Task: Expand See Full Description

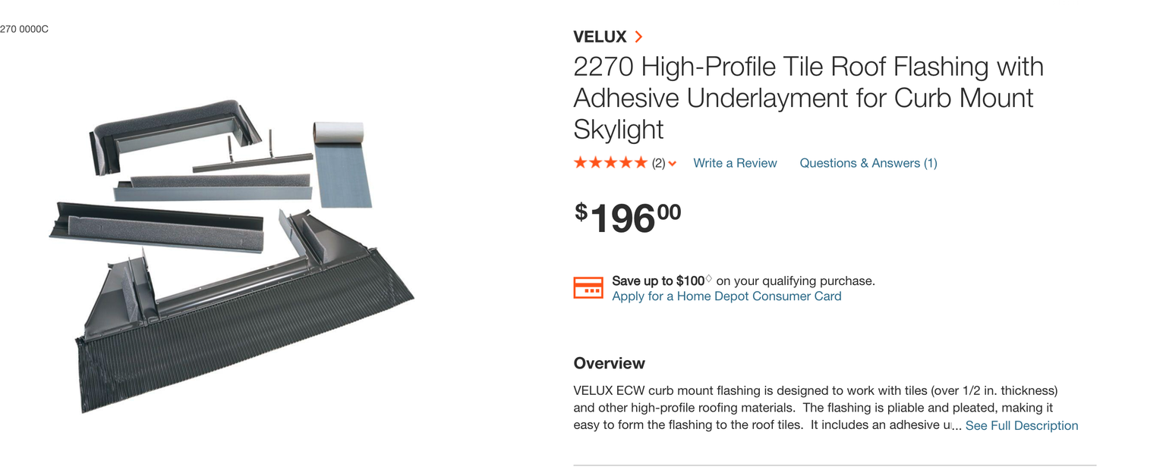Action: pyautogui.click(x=1021, y=425)
